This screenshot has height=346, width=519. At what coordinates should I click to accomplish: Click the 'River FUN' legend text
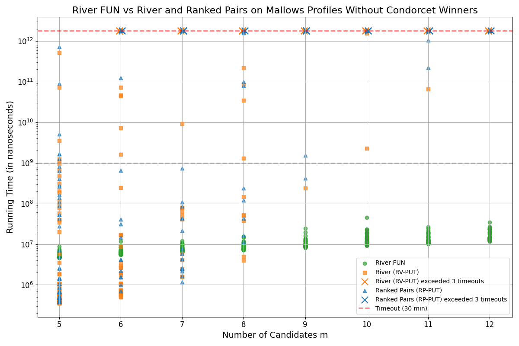pyautogui.click(x=389, y=263)
